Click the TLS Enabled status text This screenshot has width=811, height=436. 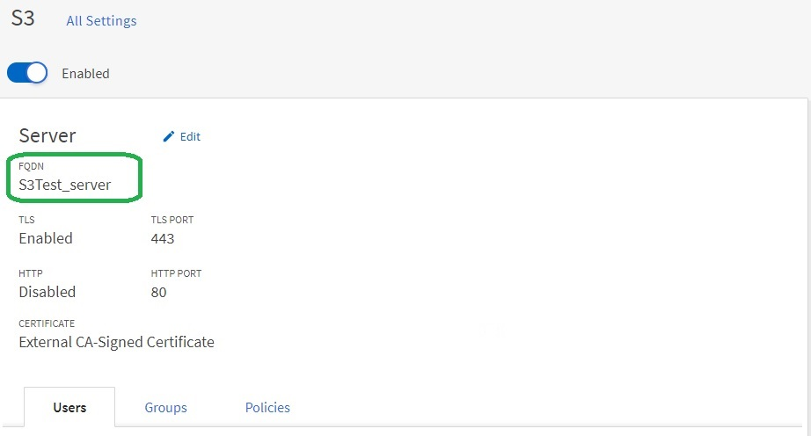tap(46, 238)
